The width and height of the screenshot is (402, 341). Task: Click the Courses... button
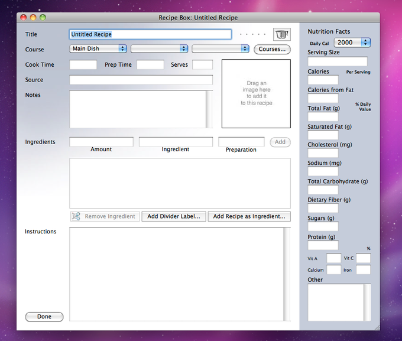click(272, 49)
